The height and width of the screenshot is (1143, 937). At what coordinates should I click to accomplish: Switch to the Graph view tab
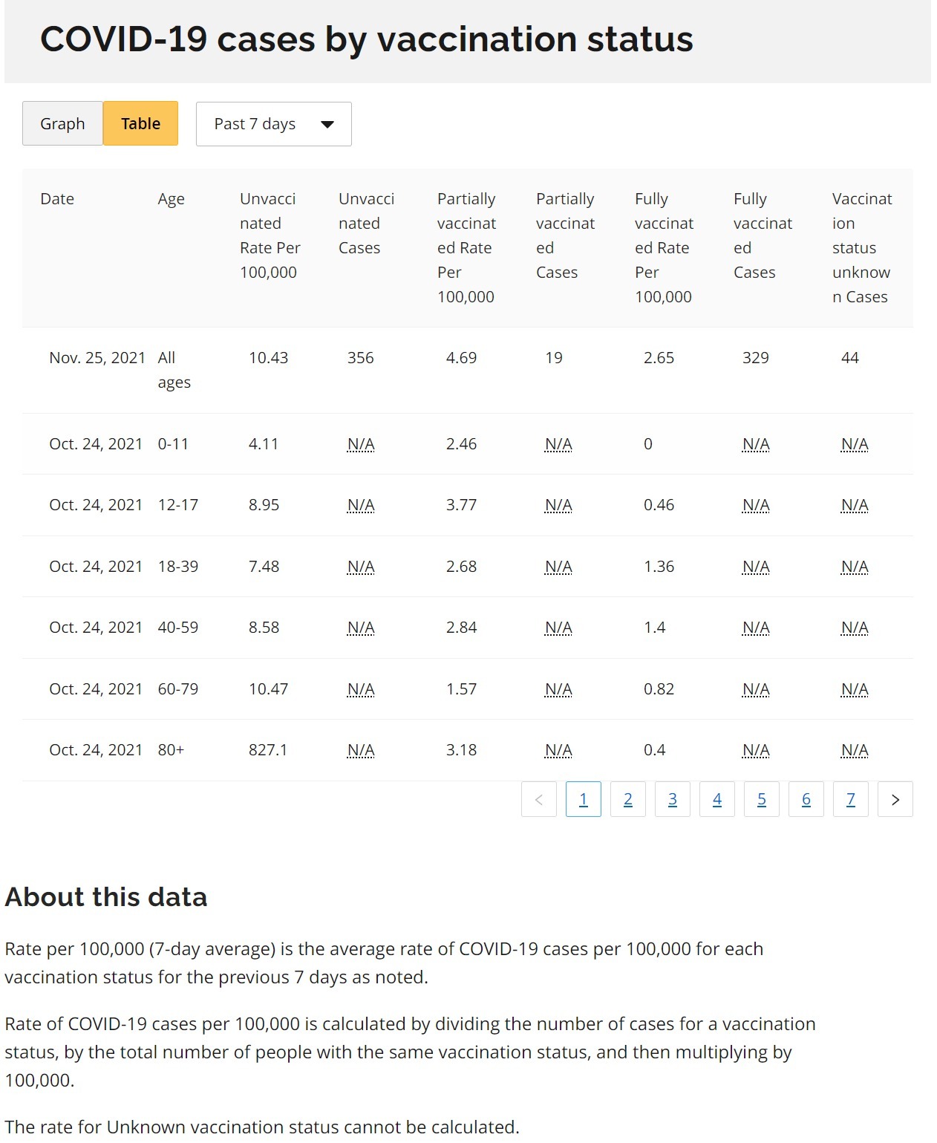[62, 123]
